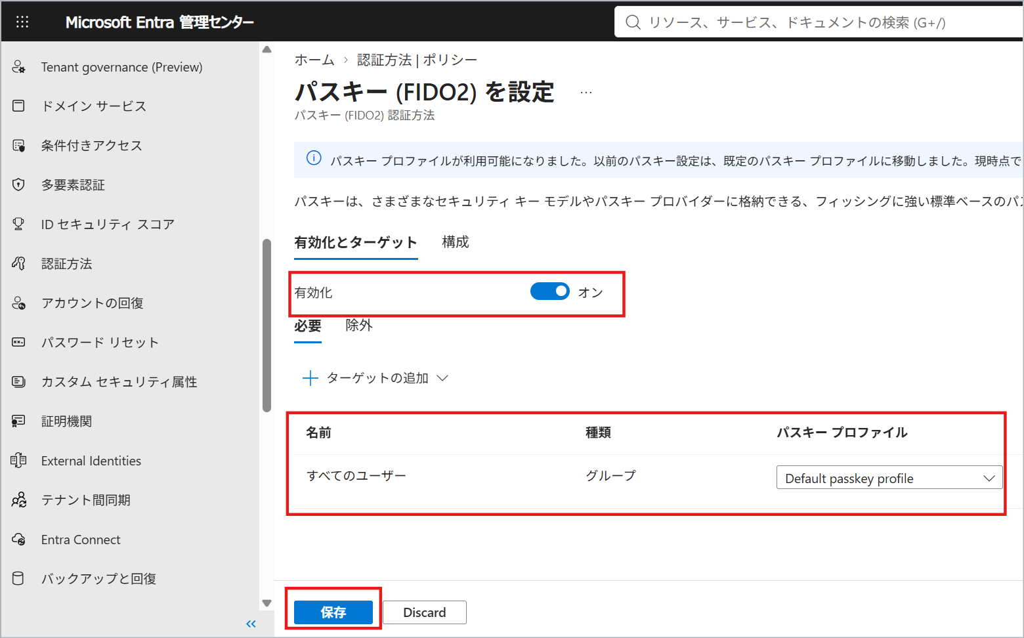This screenshot has width=1024, height=638.
Task: Select the 必要 tab
Action: pos(308,326)
